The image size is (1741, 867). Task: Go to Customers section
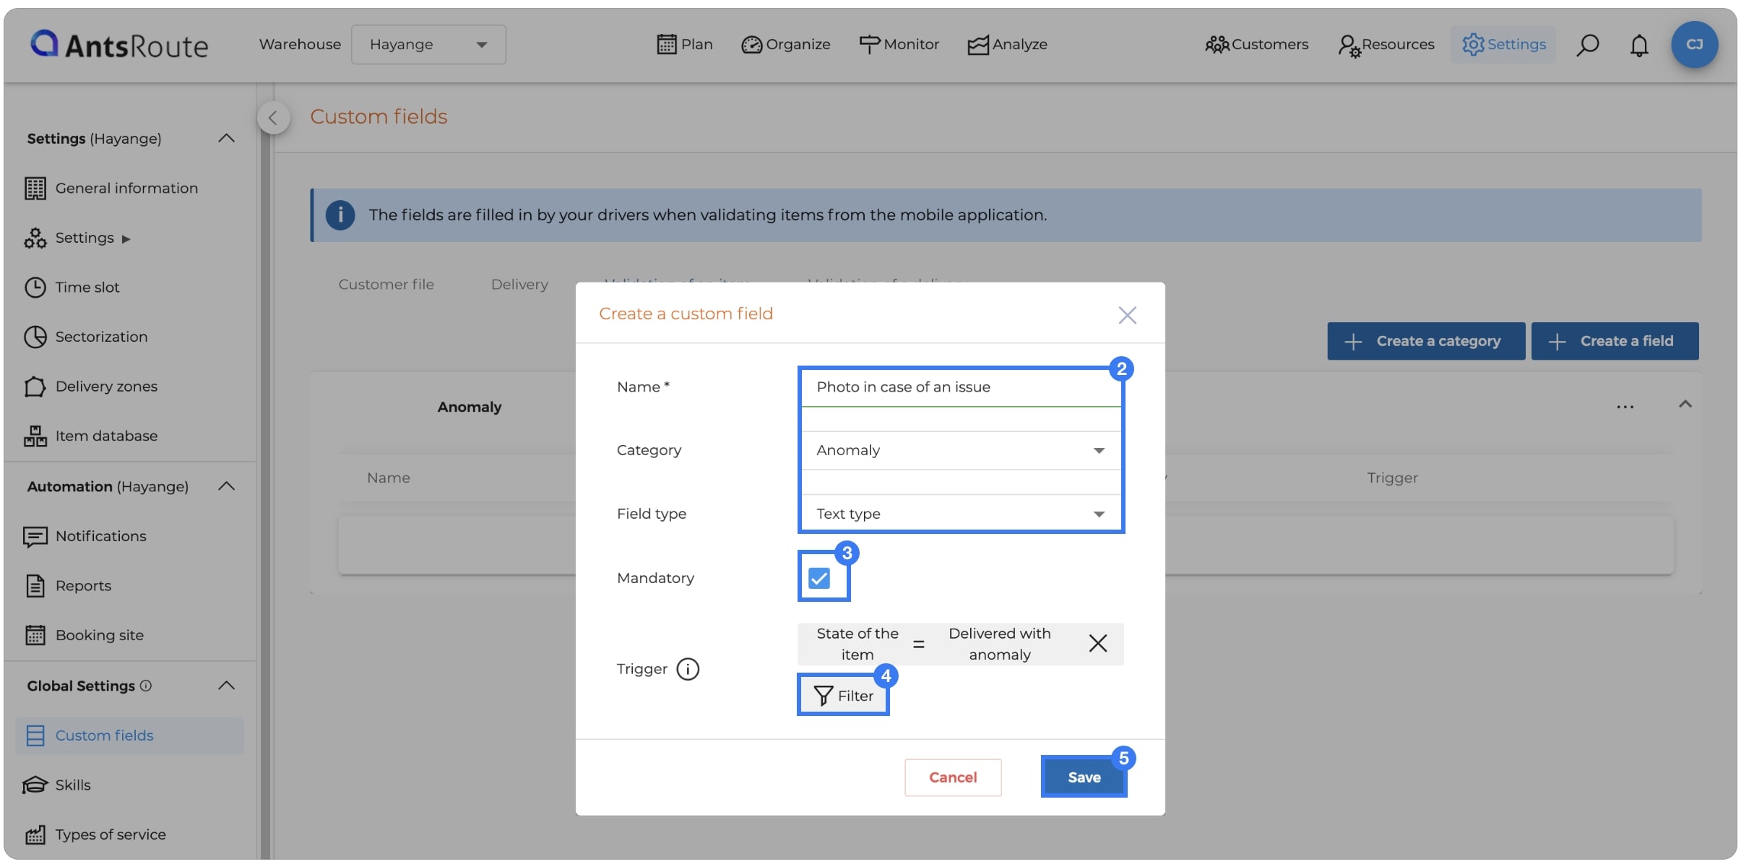pos(1256,45)
